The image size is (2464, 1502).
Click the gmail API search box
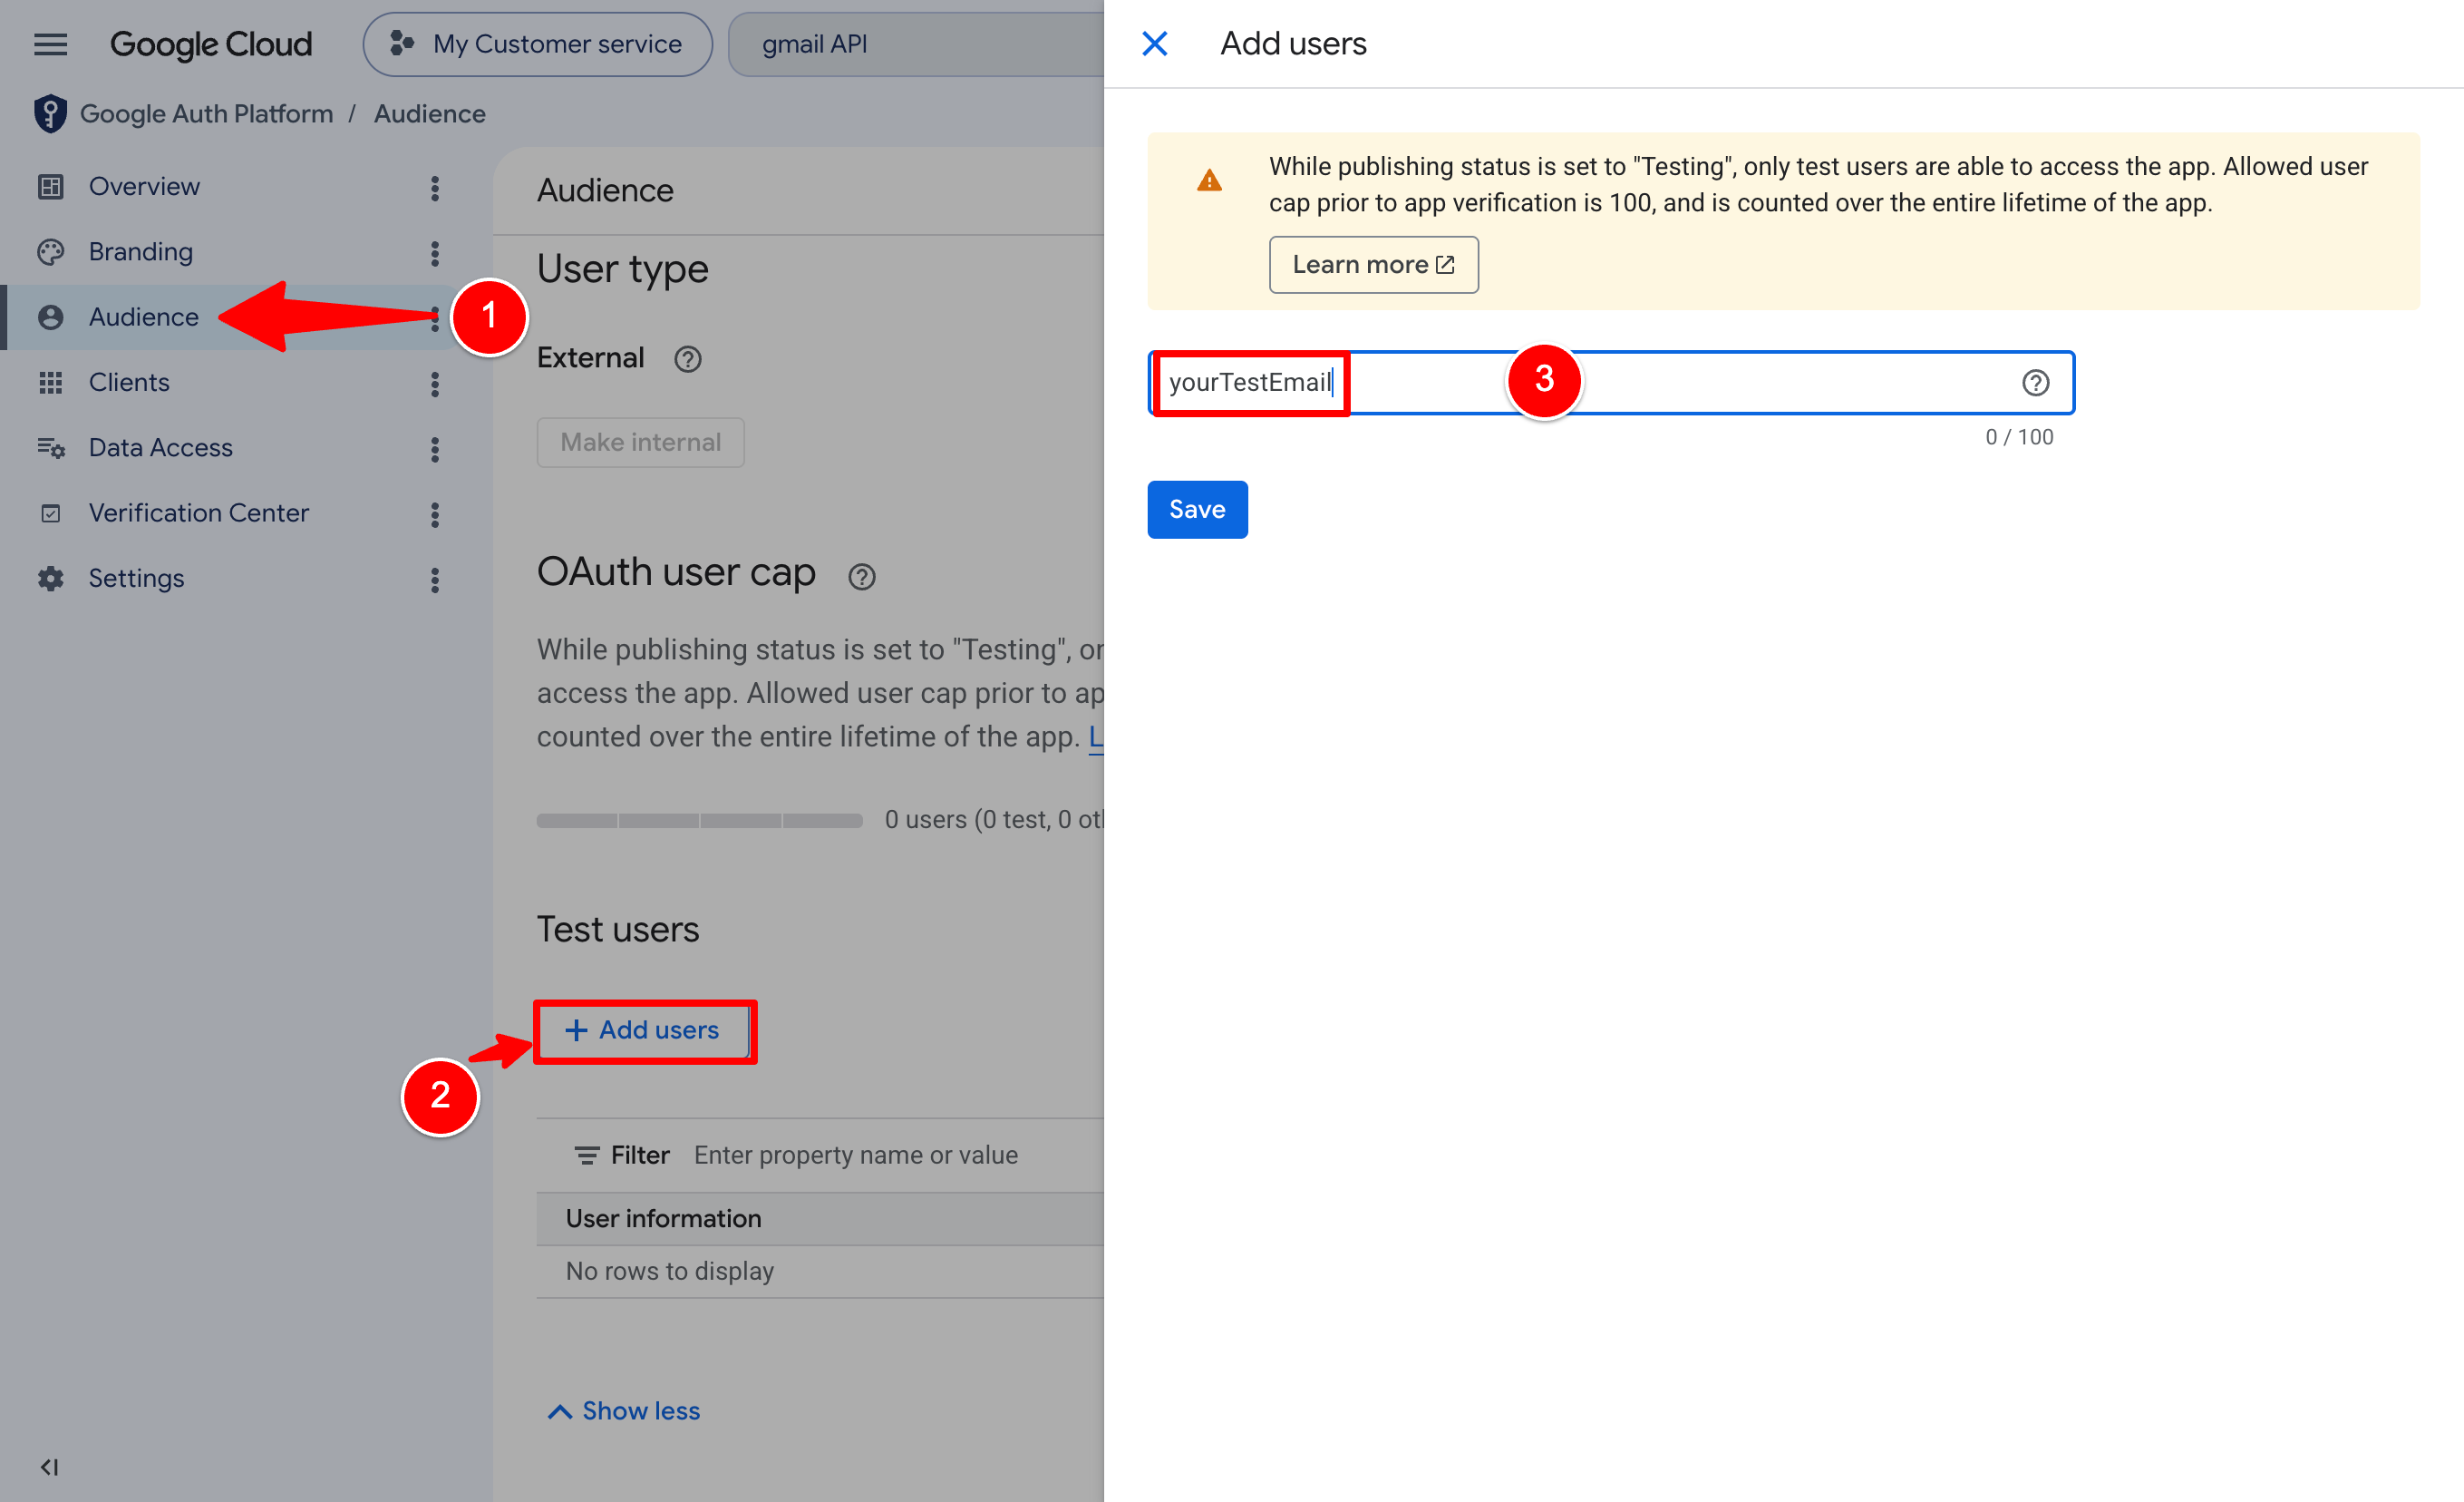pos(915,44)
